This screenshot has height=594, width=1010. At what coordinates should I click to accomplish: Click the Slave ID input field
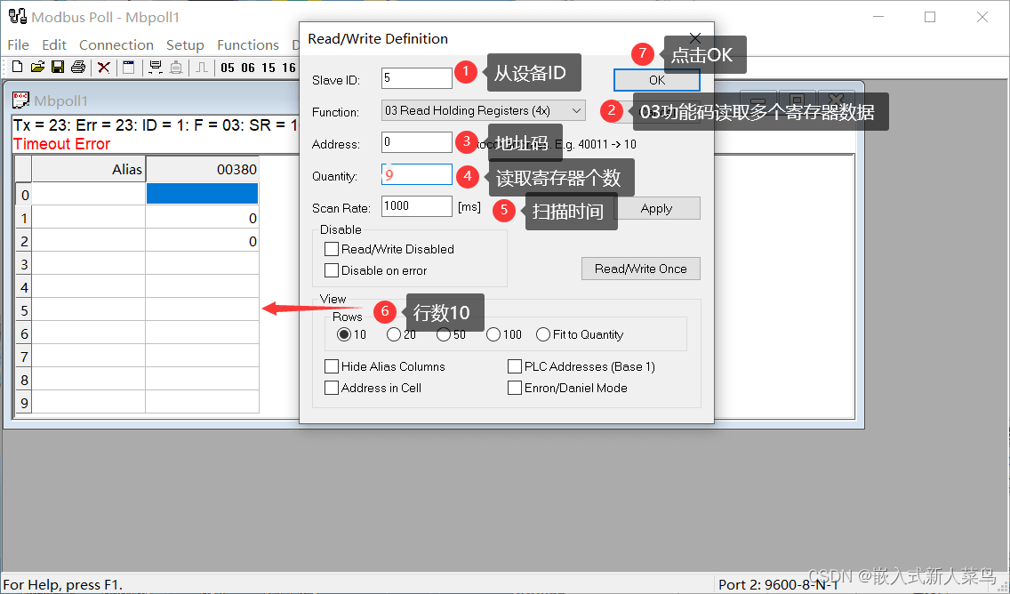click(417, 78)
